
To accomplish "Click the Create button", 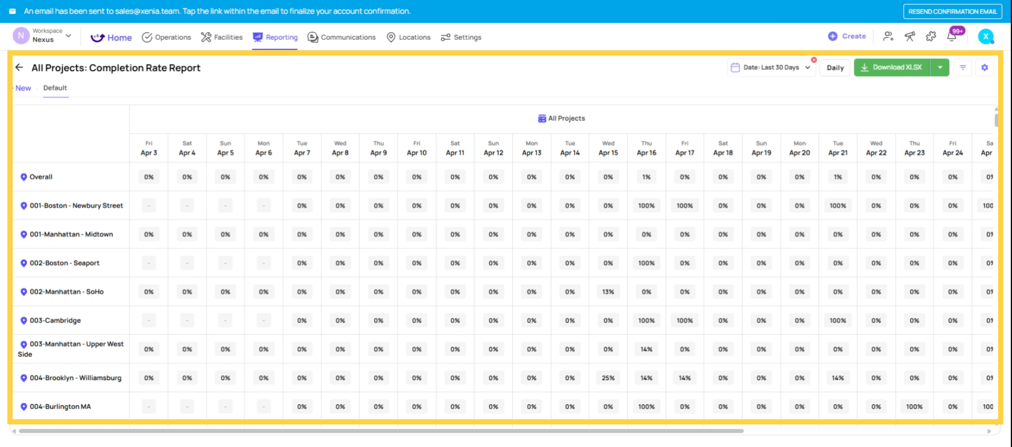I will (847, 36).
